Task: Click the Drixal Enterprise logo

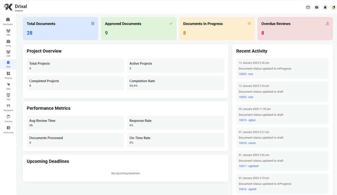Action: point(15,7)
